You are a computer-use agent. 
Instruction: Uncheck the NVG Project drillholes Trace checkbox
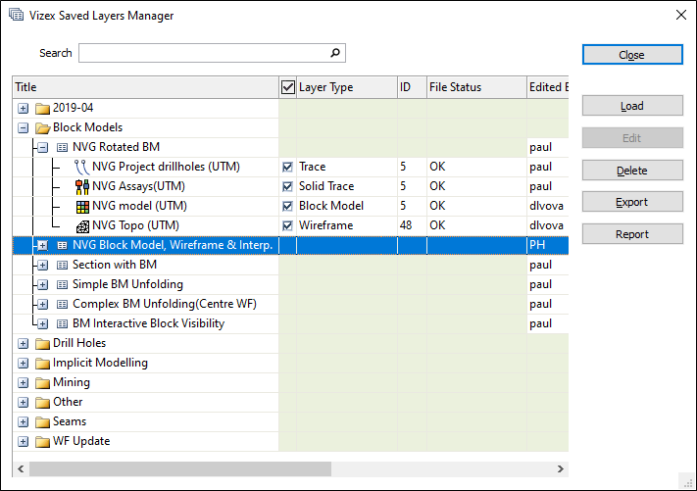point(287,167)
